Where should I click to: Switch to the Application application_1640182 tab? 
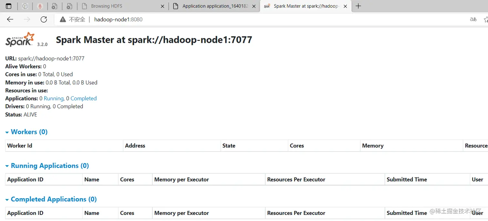pos(214,6)
